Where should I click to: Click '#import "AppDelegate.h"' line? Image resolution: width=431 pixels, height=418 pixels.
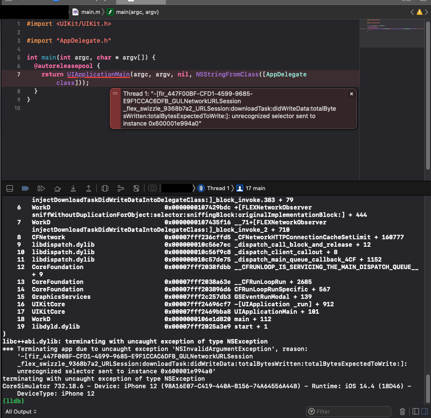69,41
